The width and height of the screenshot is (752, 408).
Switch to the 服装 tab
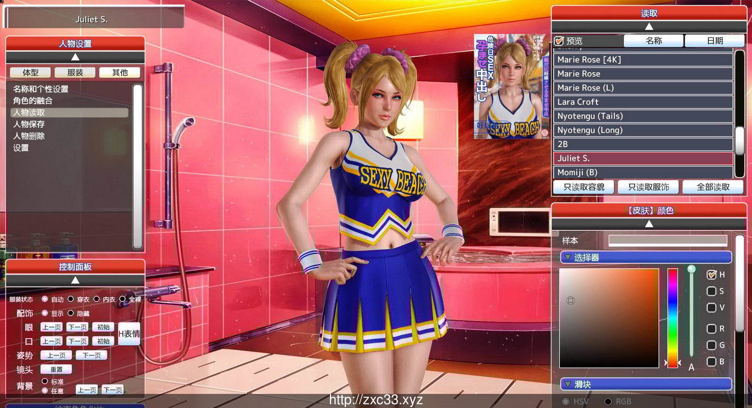(x=75, y=72)
